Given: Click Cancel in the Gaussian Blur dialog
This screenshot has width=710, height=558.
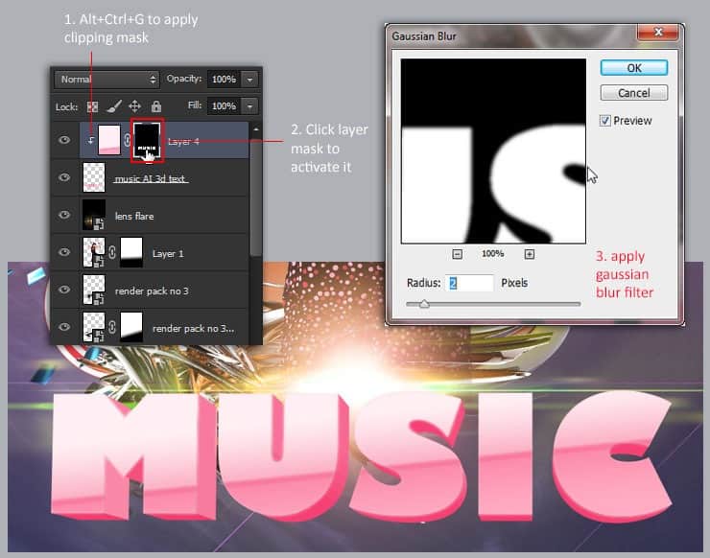Looking at the screenshot, I should pos(633,93).
